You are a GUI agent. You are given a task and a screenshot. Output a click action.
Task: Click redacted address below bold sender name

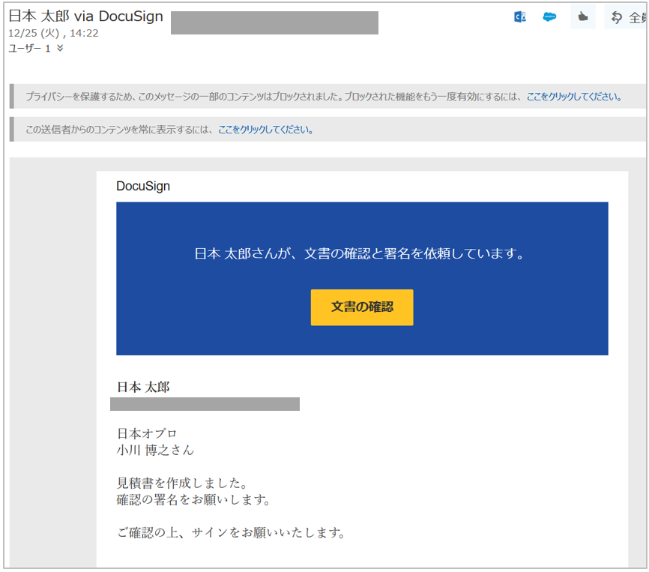click(205, 405)
